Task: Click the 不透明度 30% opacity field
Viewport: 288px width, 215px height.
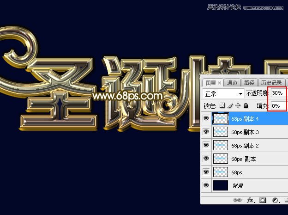Action: [x=278, y=93]
